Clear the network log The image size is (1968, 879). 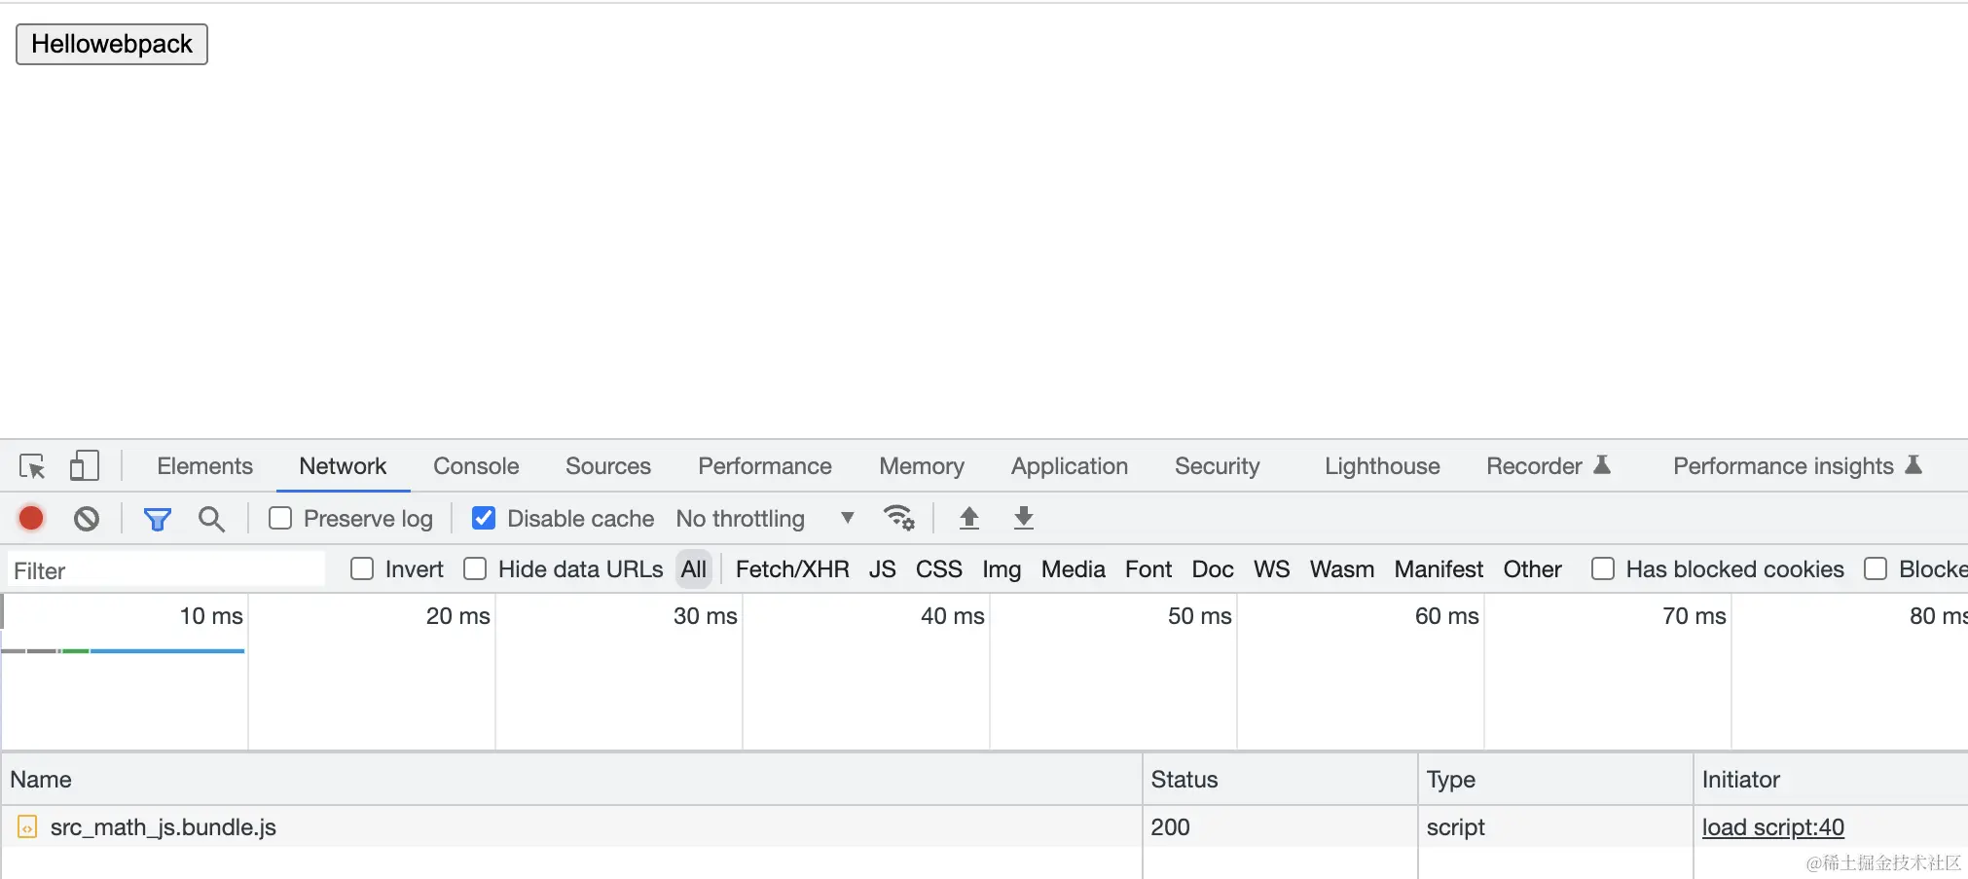(x=87, y=519)
